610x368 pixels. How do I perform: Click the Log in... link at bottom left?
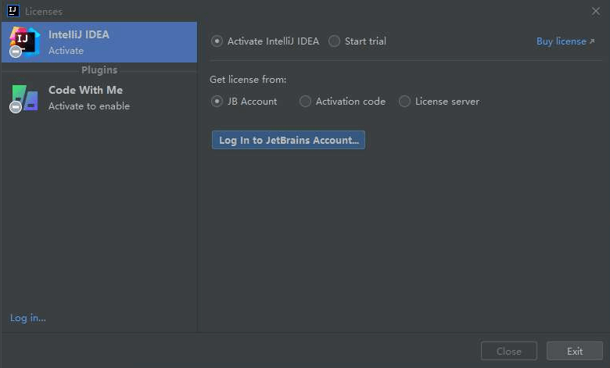click(x=28, y=318)
